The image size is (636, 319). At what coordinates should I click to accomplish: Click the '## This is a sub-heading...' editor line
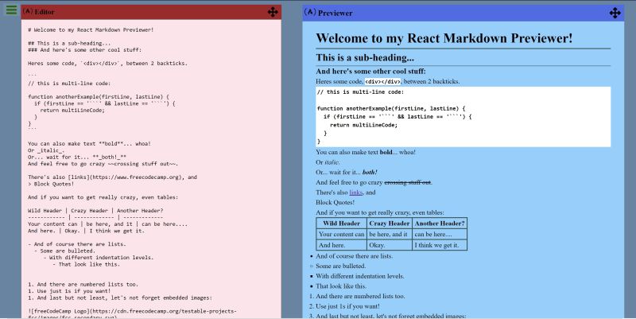tap(69, 43)
